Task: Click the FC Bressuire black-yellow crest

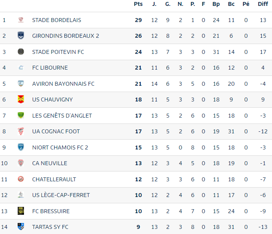Action: [21, 211]
